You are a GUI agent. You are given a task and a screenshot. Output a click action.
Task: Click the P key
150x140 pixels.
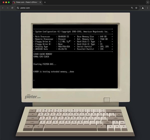coord(94,114)
